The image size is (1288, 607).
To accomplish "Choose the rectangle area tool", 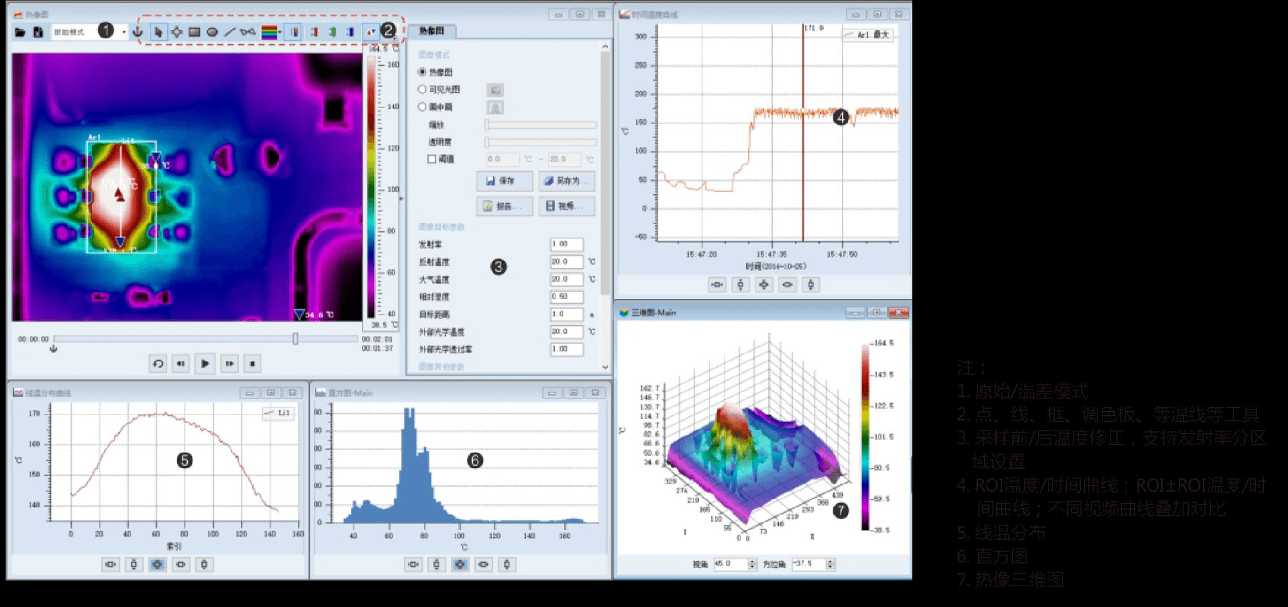I will (x=195, y=32).
